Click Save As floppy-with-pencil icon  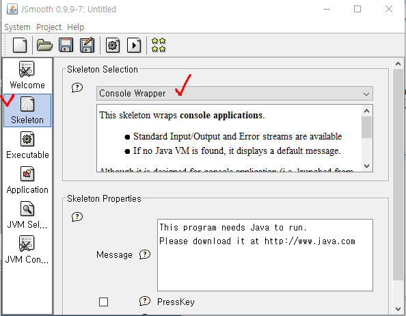(87, 45)
